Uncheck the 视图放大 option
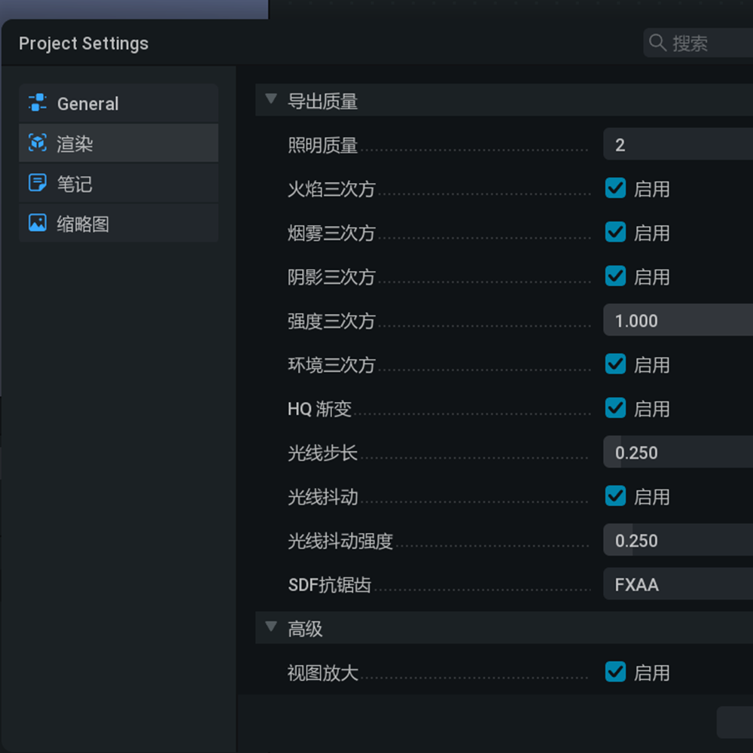This screenshot has width=753, height=753. 615,672
